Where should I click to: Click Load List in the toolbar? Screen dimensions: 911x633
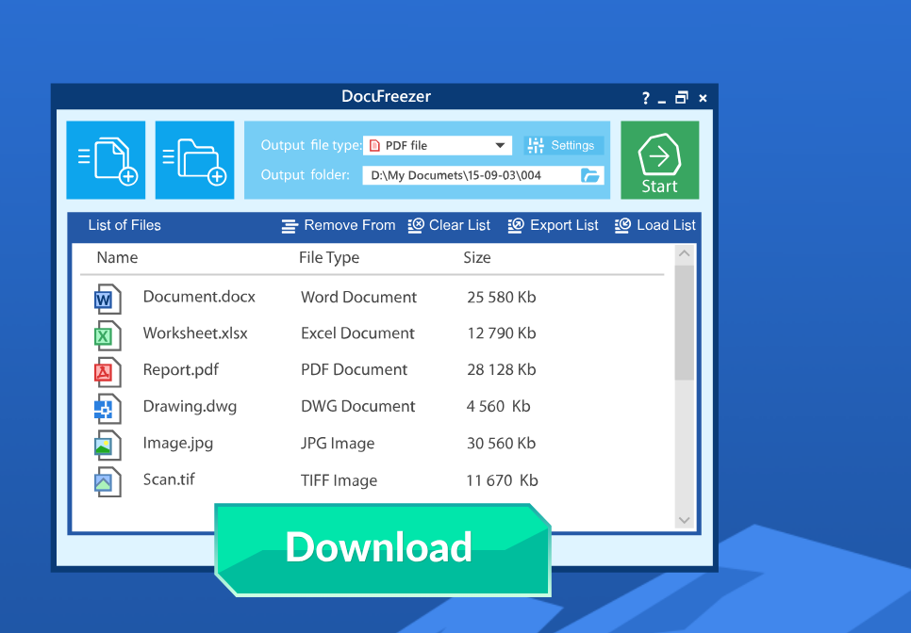pyautogui.click(x=655, y=225)
